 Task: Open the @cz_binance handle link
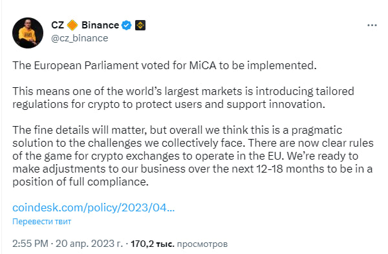click(80, 38)
